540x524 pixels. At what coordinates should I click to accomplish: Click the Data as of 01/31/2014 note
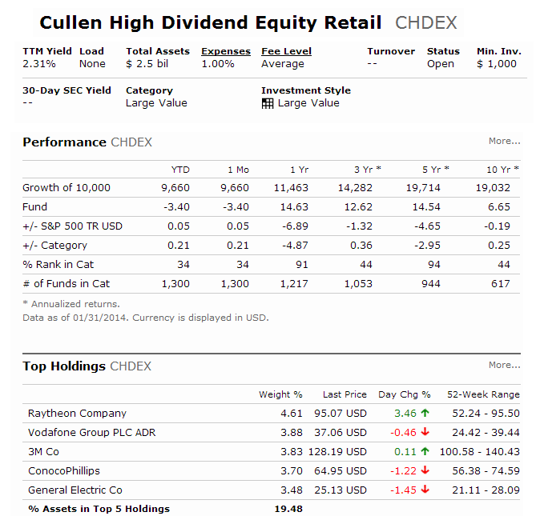[x=146, y=318]
